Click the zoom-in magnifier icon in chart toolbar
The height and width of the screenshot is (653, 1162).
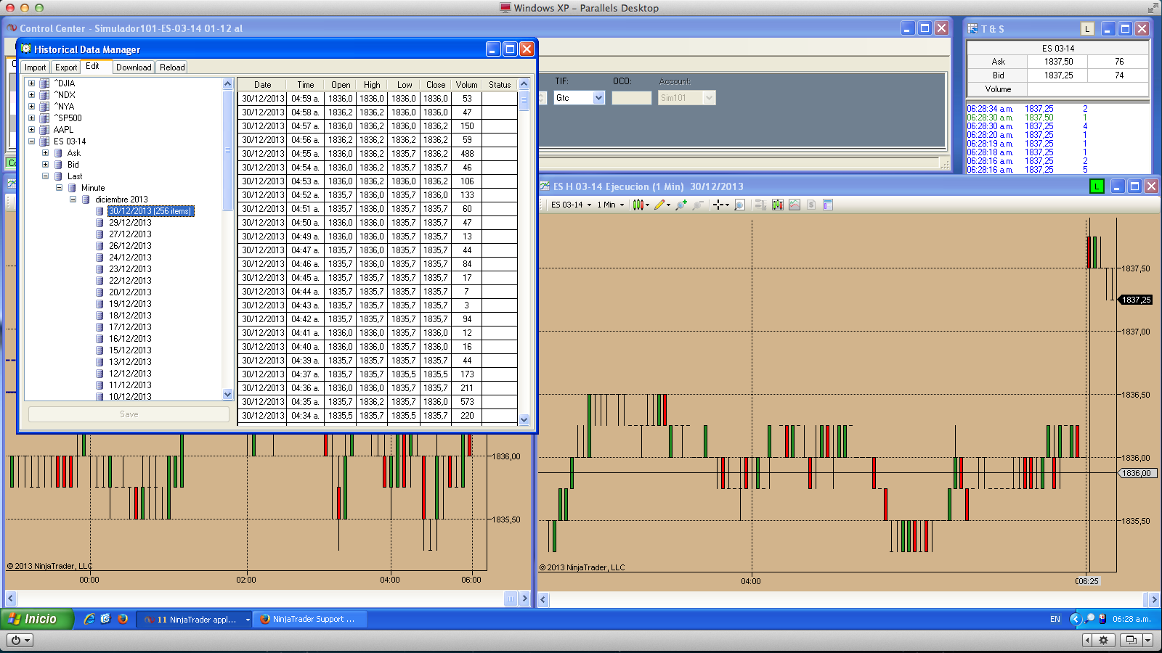pos(681,205)
